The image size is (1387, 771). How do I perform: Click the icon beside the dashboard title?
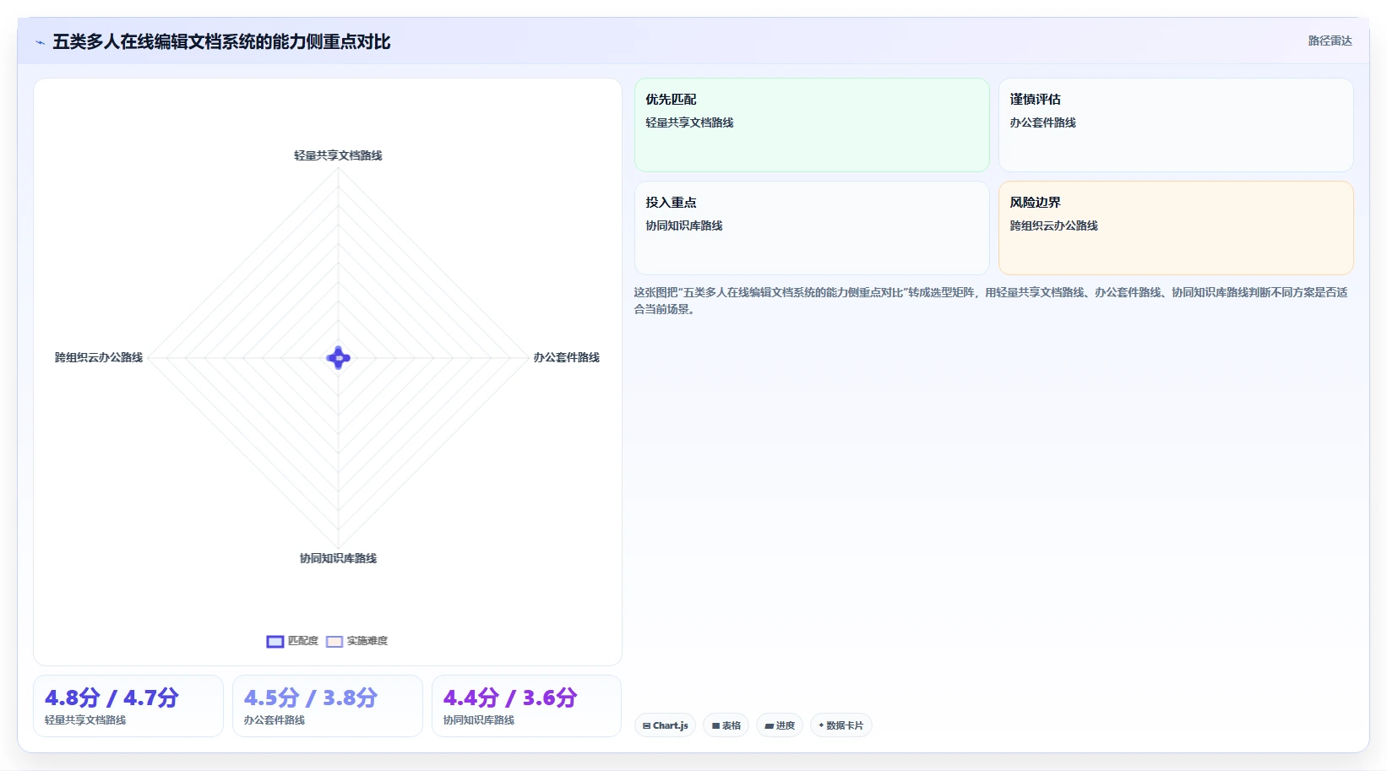(40, 42)
